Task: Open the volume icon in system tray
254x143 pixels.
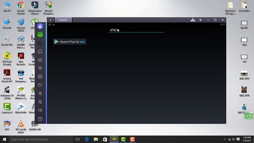Action: (233, 139)
